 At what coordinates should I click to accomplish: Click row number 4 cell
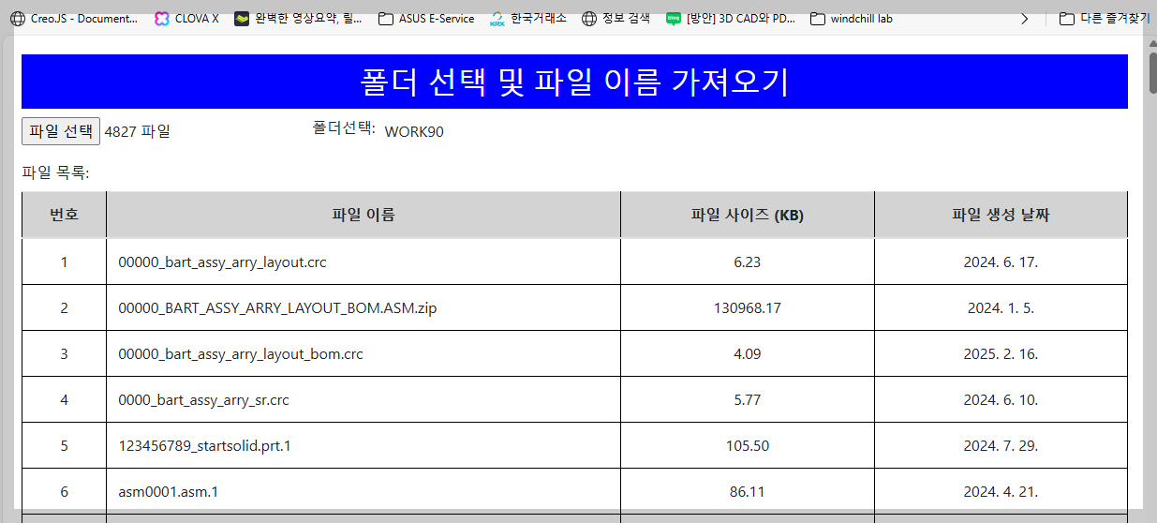click(64, 400)
